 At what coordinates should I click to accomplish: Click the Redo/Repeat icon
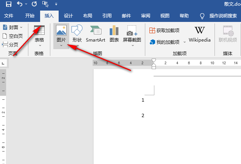click(x=34, y=4)
